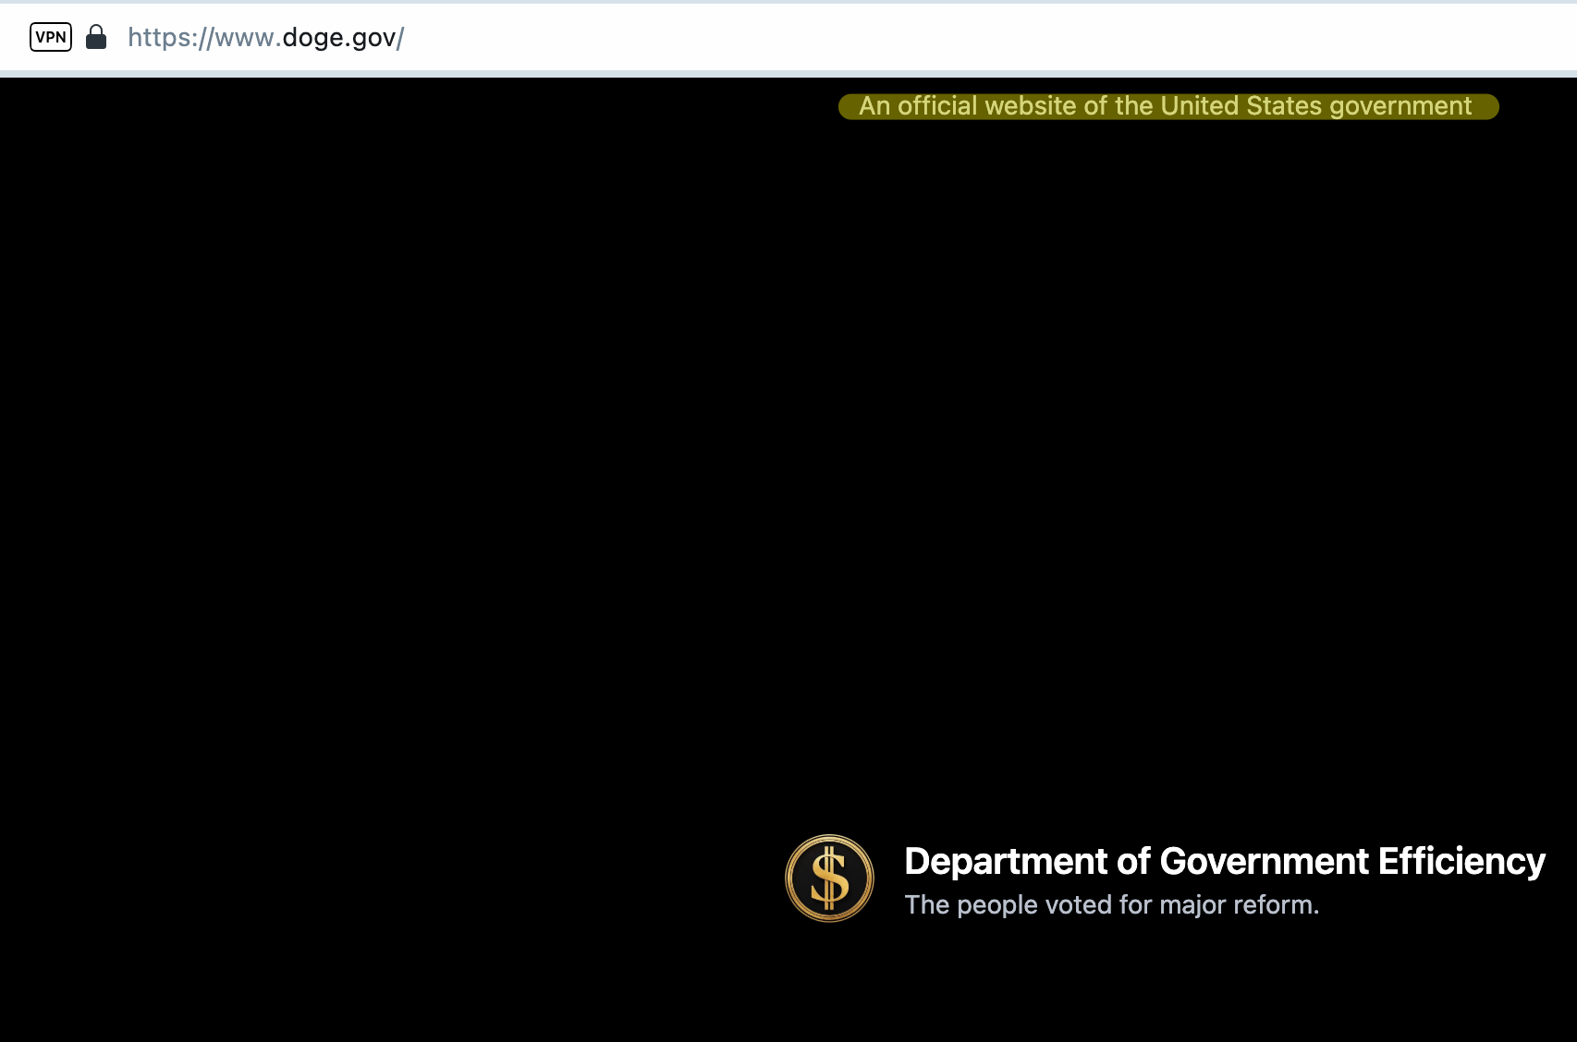Click the Department of Government Efficiency heading
The image size is (1577, 1042).
[x=1224, y=861]
